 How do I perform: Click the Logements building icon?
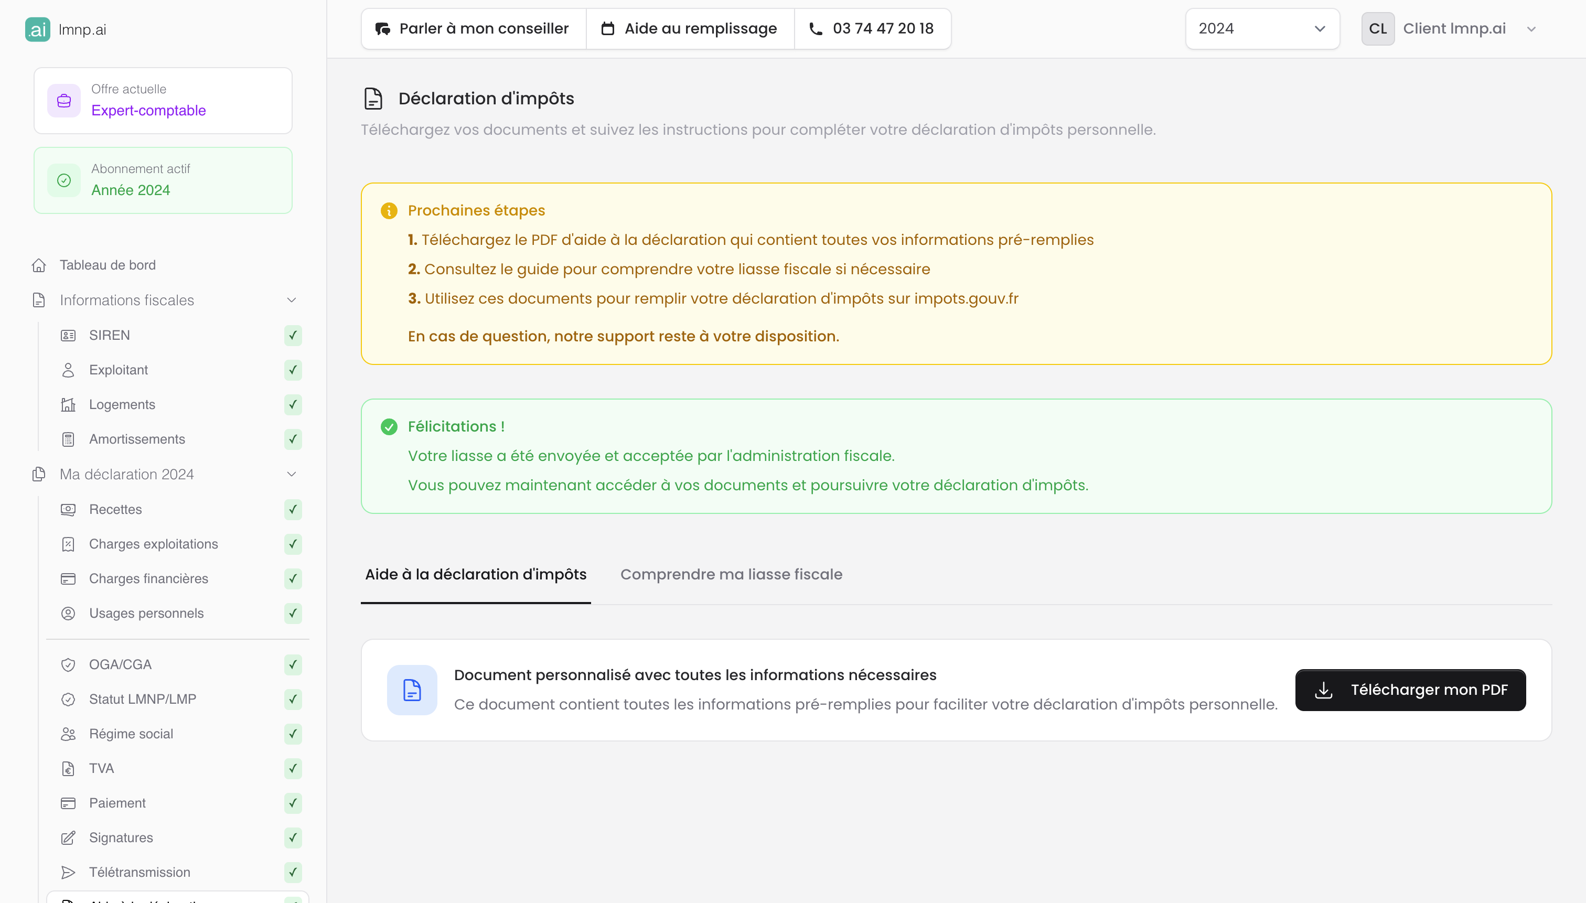point(68,405)
